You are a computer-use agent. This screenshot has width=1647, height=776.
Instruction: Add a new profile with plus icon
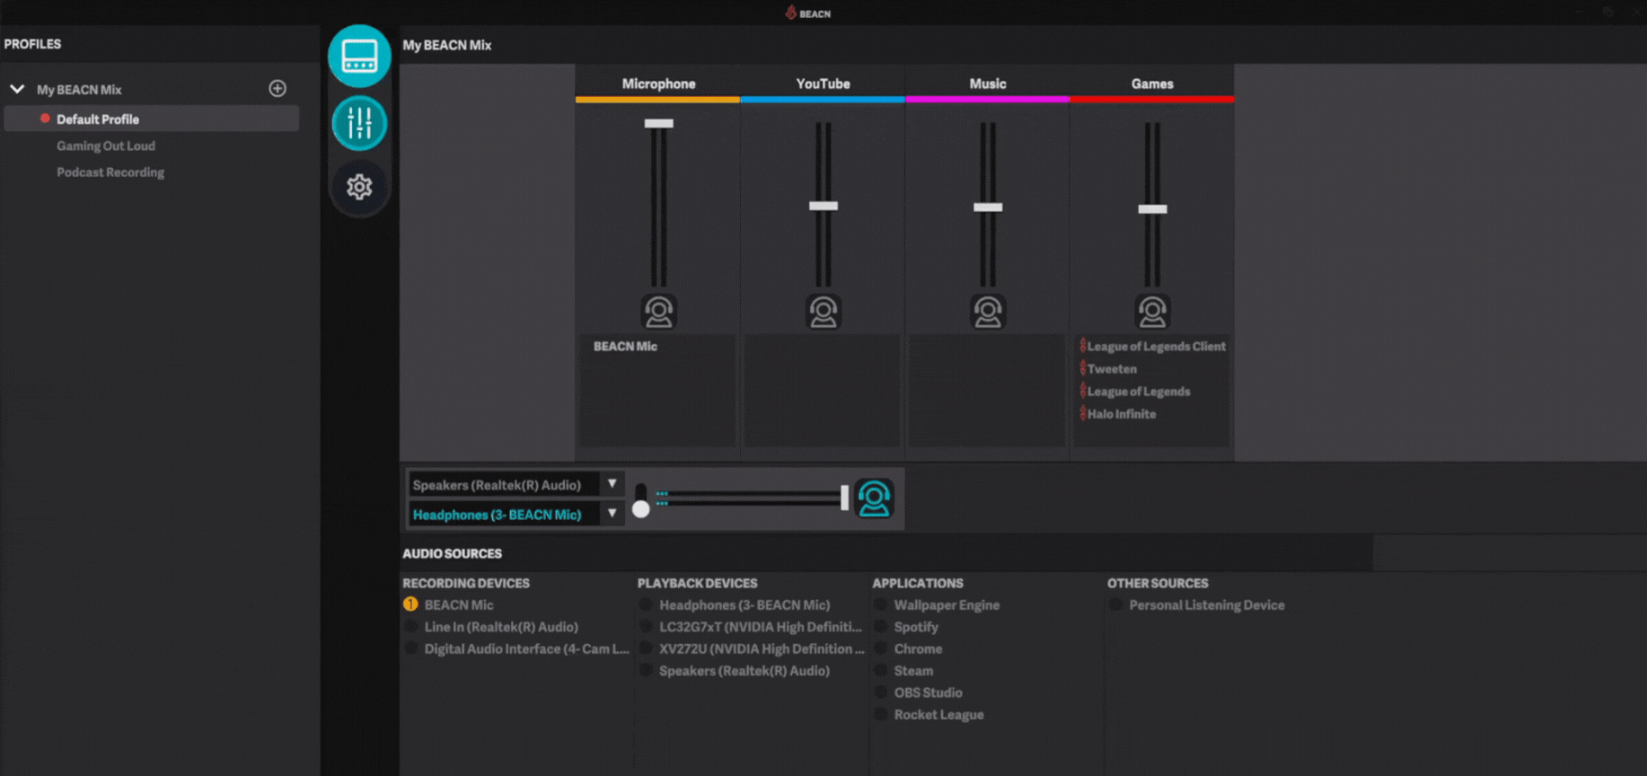pyautogui.click(x=277, y=88)
